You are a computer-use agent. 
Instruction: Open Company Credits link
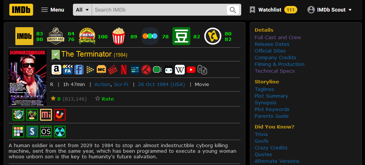click(275, 57)
